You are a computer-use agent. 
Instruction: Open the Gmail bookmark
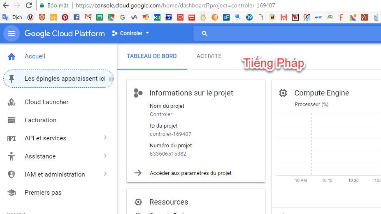88,17
